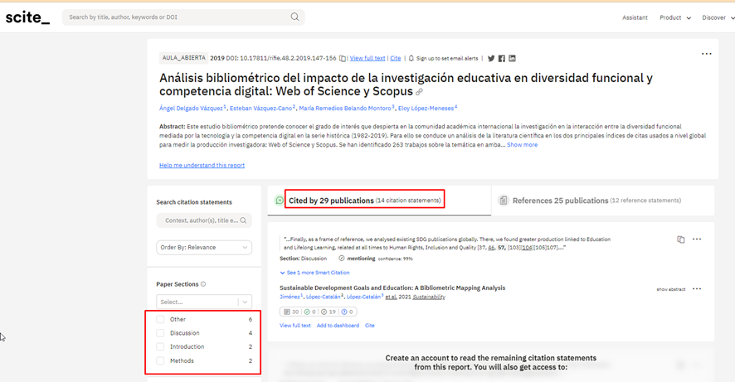The height and width of the screenshot is (382, 735).
Task: Open author Jiménez link
Action: [290, 297]
